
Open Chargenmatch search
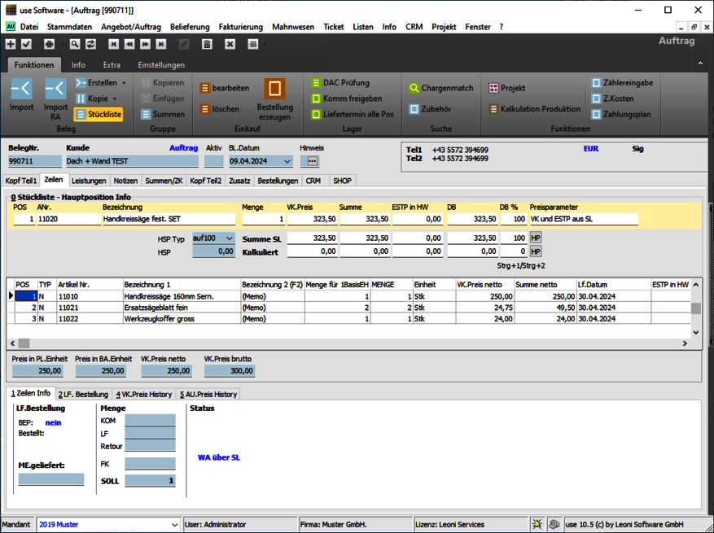click(x=440, y=88)
